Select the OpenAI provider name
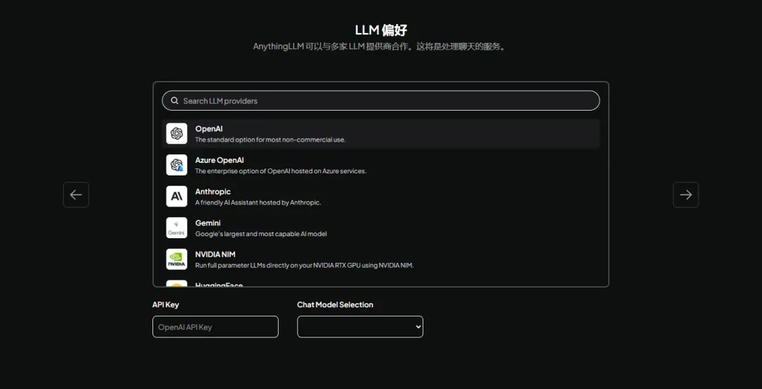Screen dimensions: 762x389 click(x=209, y=129)
